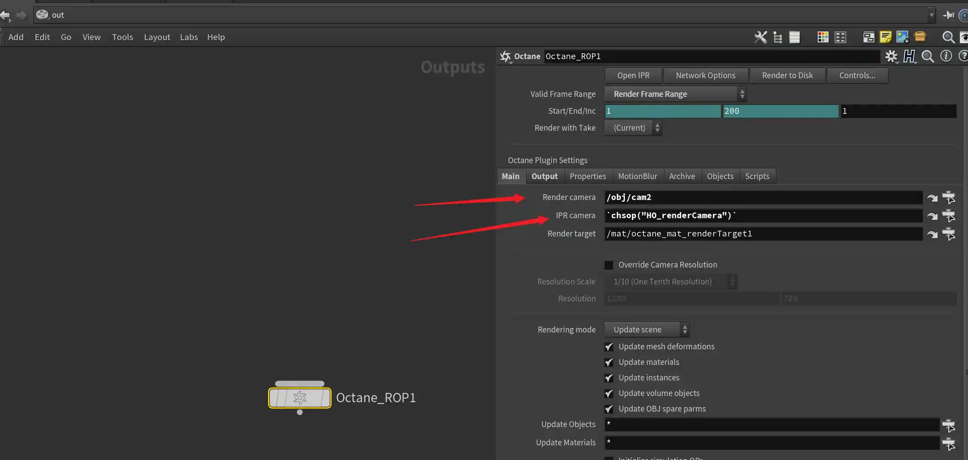The image size is (968, 460).
Task: Open the Labs menu
Action: 189,37
